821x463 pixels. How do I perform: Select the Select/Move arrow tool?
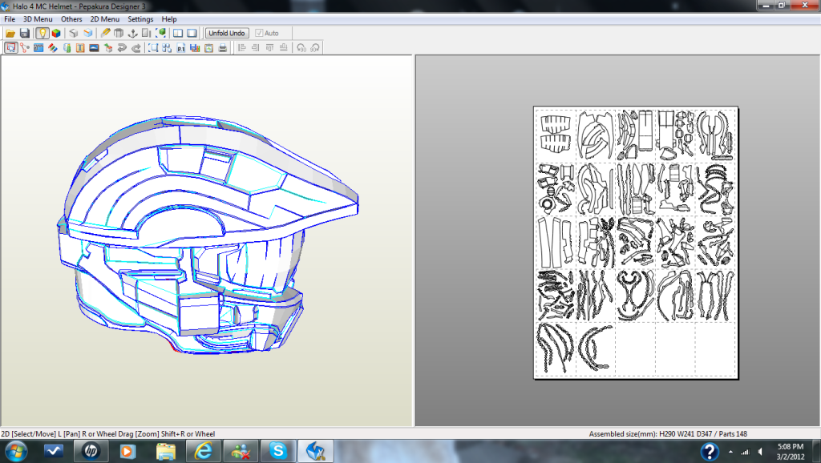click(x=10, y=47)
